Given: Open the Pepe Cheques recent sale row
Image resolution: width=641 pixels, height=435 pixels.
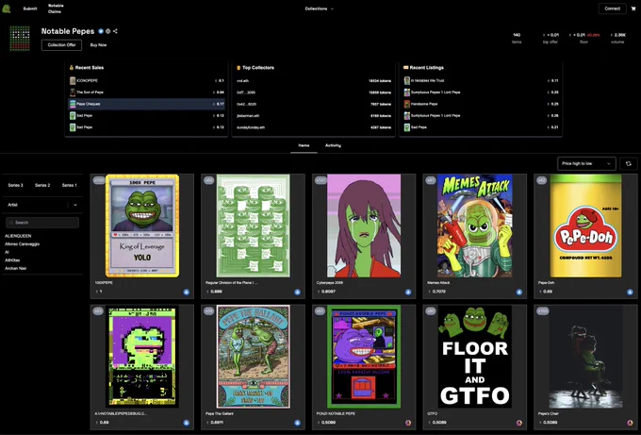Looking at the screenshot, I should pyautogui.click(x=146, y=104).
